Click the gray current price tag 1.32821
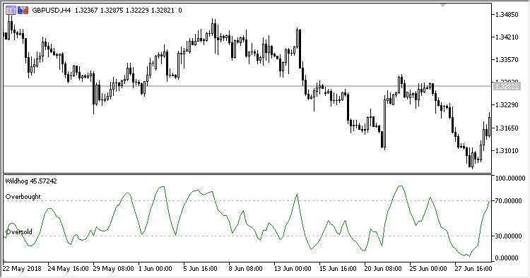 [506, 86]
